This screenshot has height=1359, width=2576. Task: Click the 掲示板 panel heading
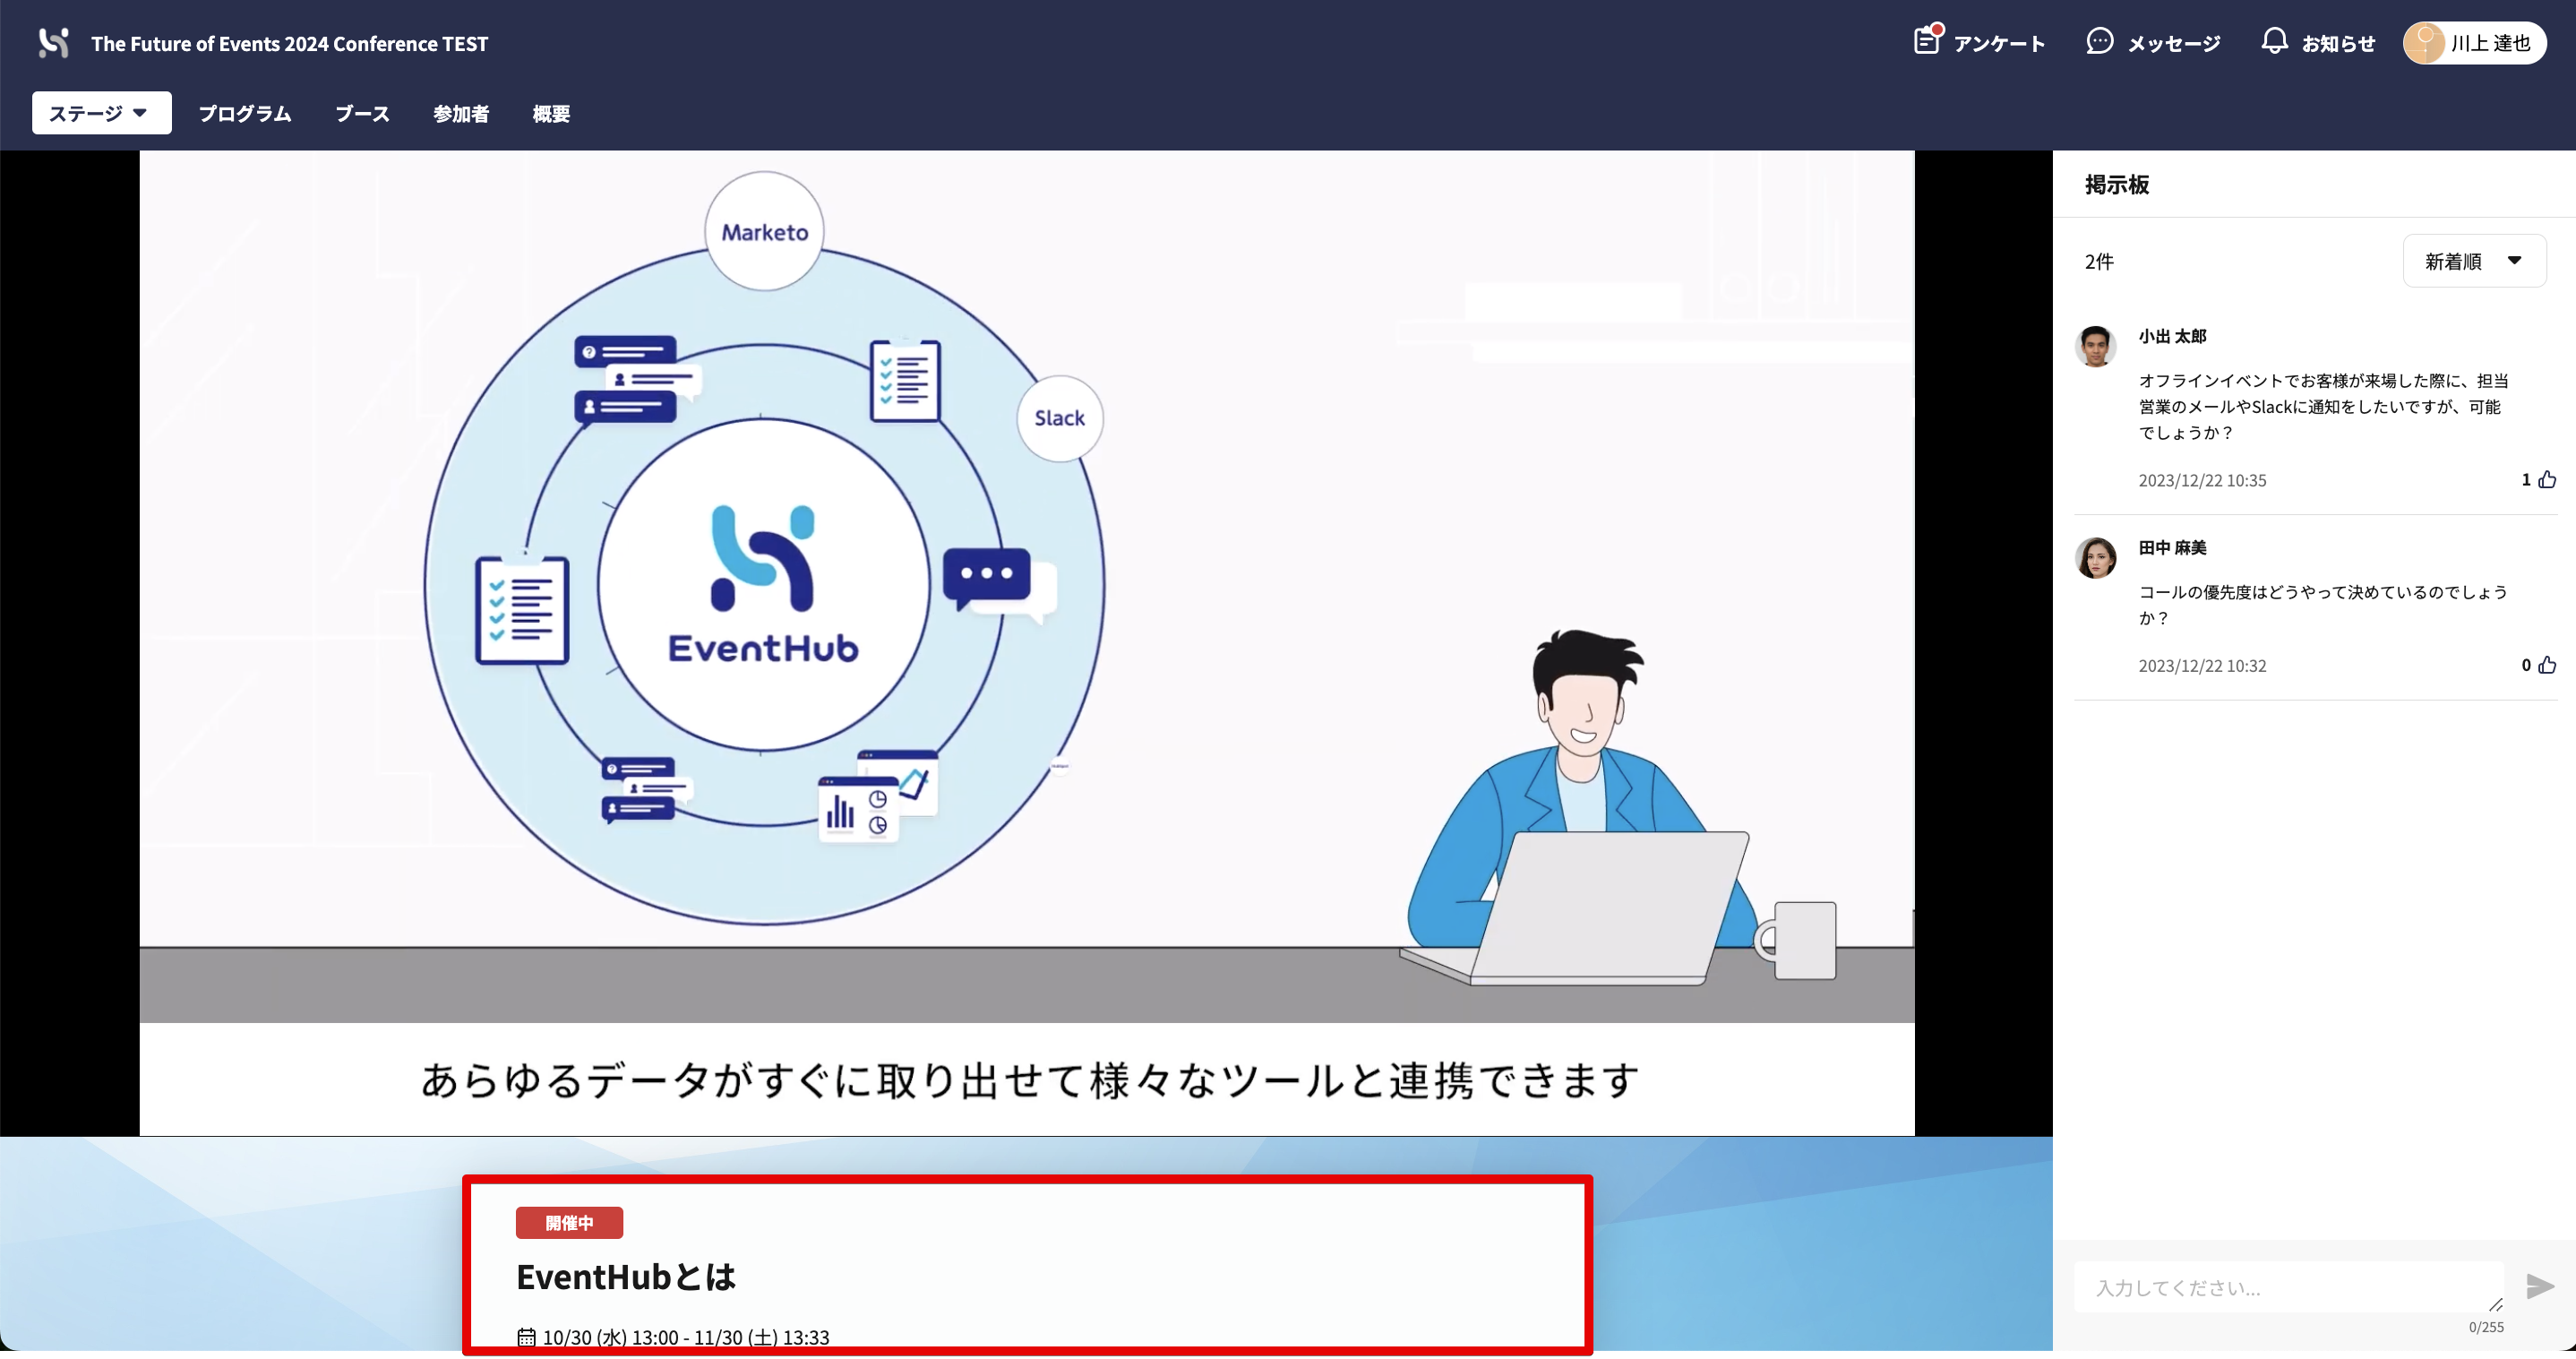click(2117, 185)
